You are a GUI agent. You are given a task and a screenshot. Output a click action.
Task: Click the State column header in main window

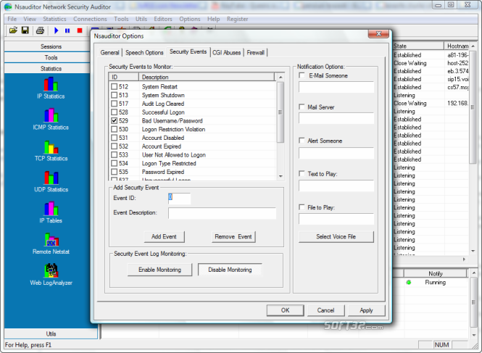(418, 46)
